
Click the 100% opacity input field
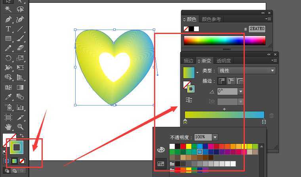[203, 137]
